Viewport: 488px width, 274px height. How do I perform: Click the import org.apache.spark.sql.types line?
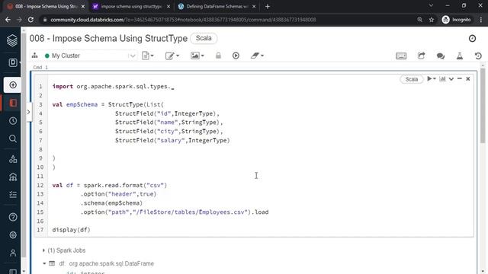point(114,86)
